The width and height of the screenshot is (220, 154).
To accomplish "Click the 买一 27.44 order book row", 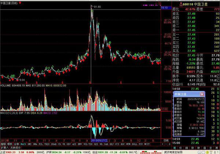I will 196,35.
